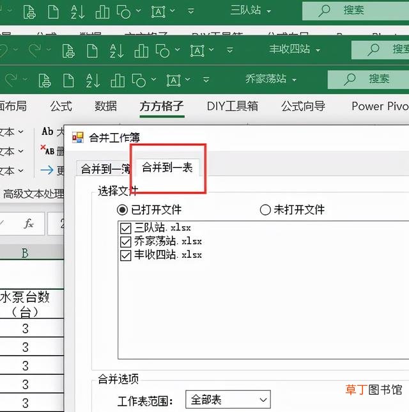Open the 方方格子 ribbon tab
The image size is (409, 412).
tap(162, 106)
